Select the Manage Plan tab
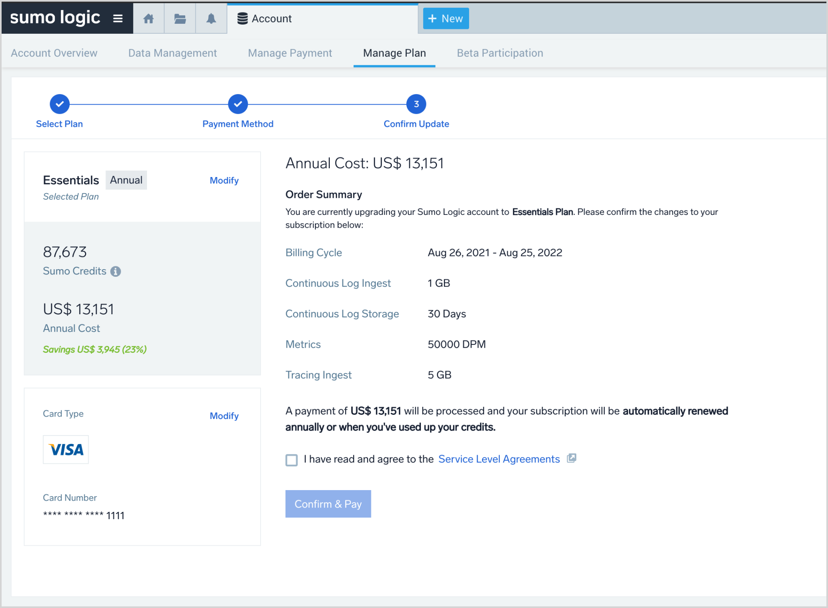 394,53
